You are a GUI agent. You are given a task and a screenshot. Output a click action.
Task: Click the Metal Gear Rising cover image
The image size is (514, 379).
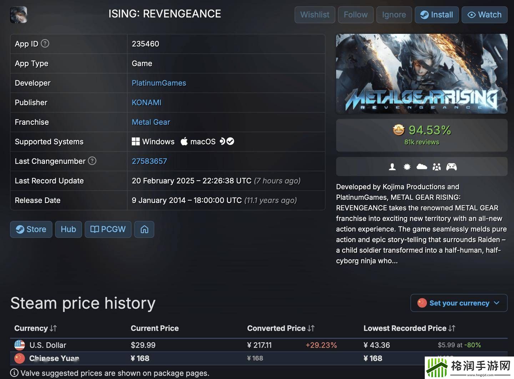[422, 74]
